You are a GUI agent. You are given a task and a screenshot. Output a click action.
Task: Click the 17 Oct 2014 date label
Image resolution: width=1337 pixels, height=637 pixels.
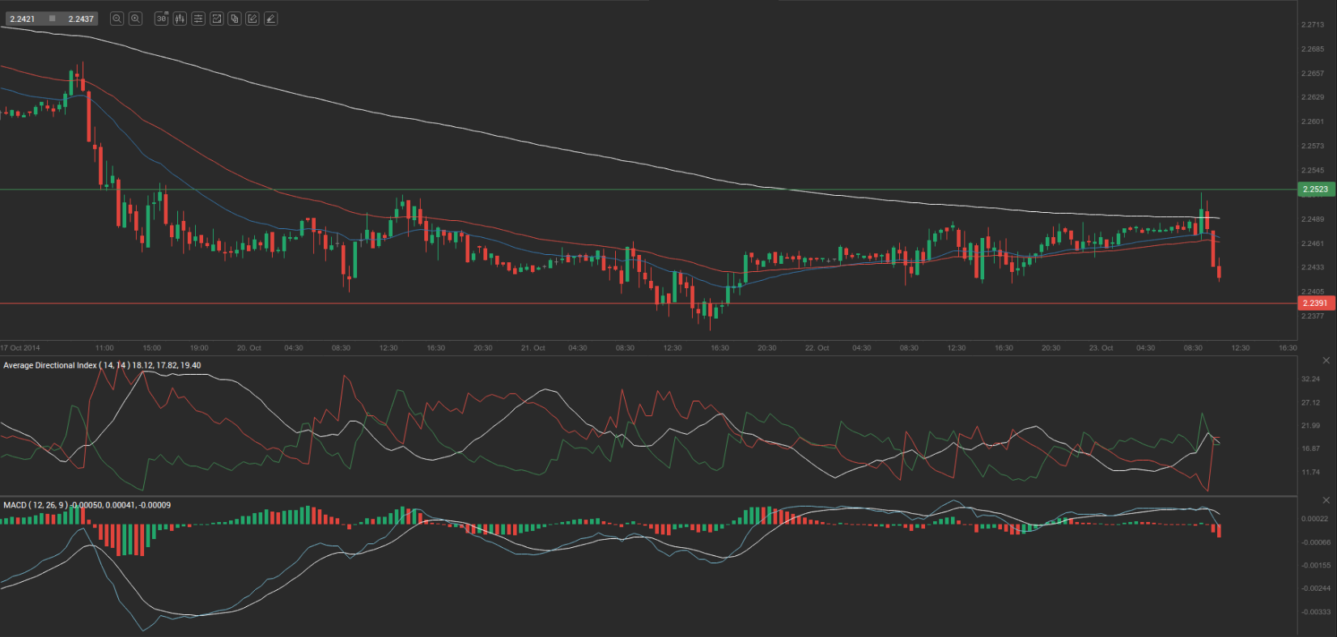click(21, 348)
